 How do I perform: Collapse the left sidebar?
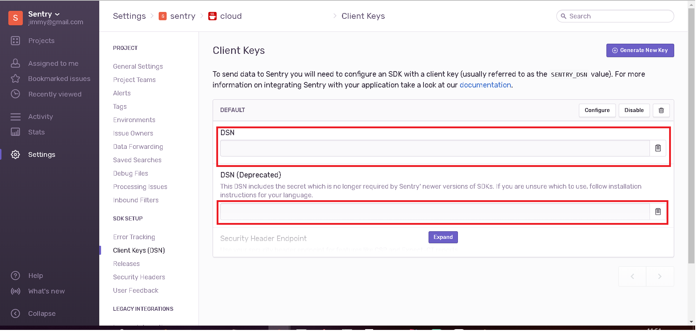click(x=16, y=313)
